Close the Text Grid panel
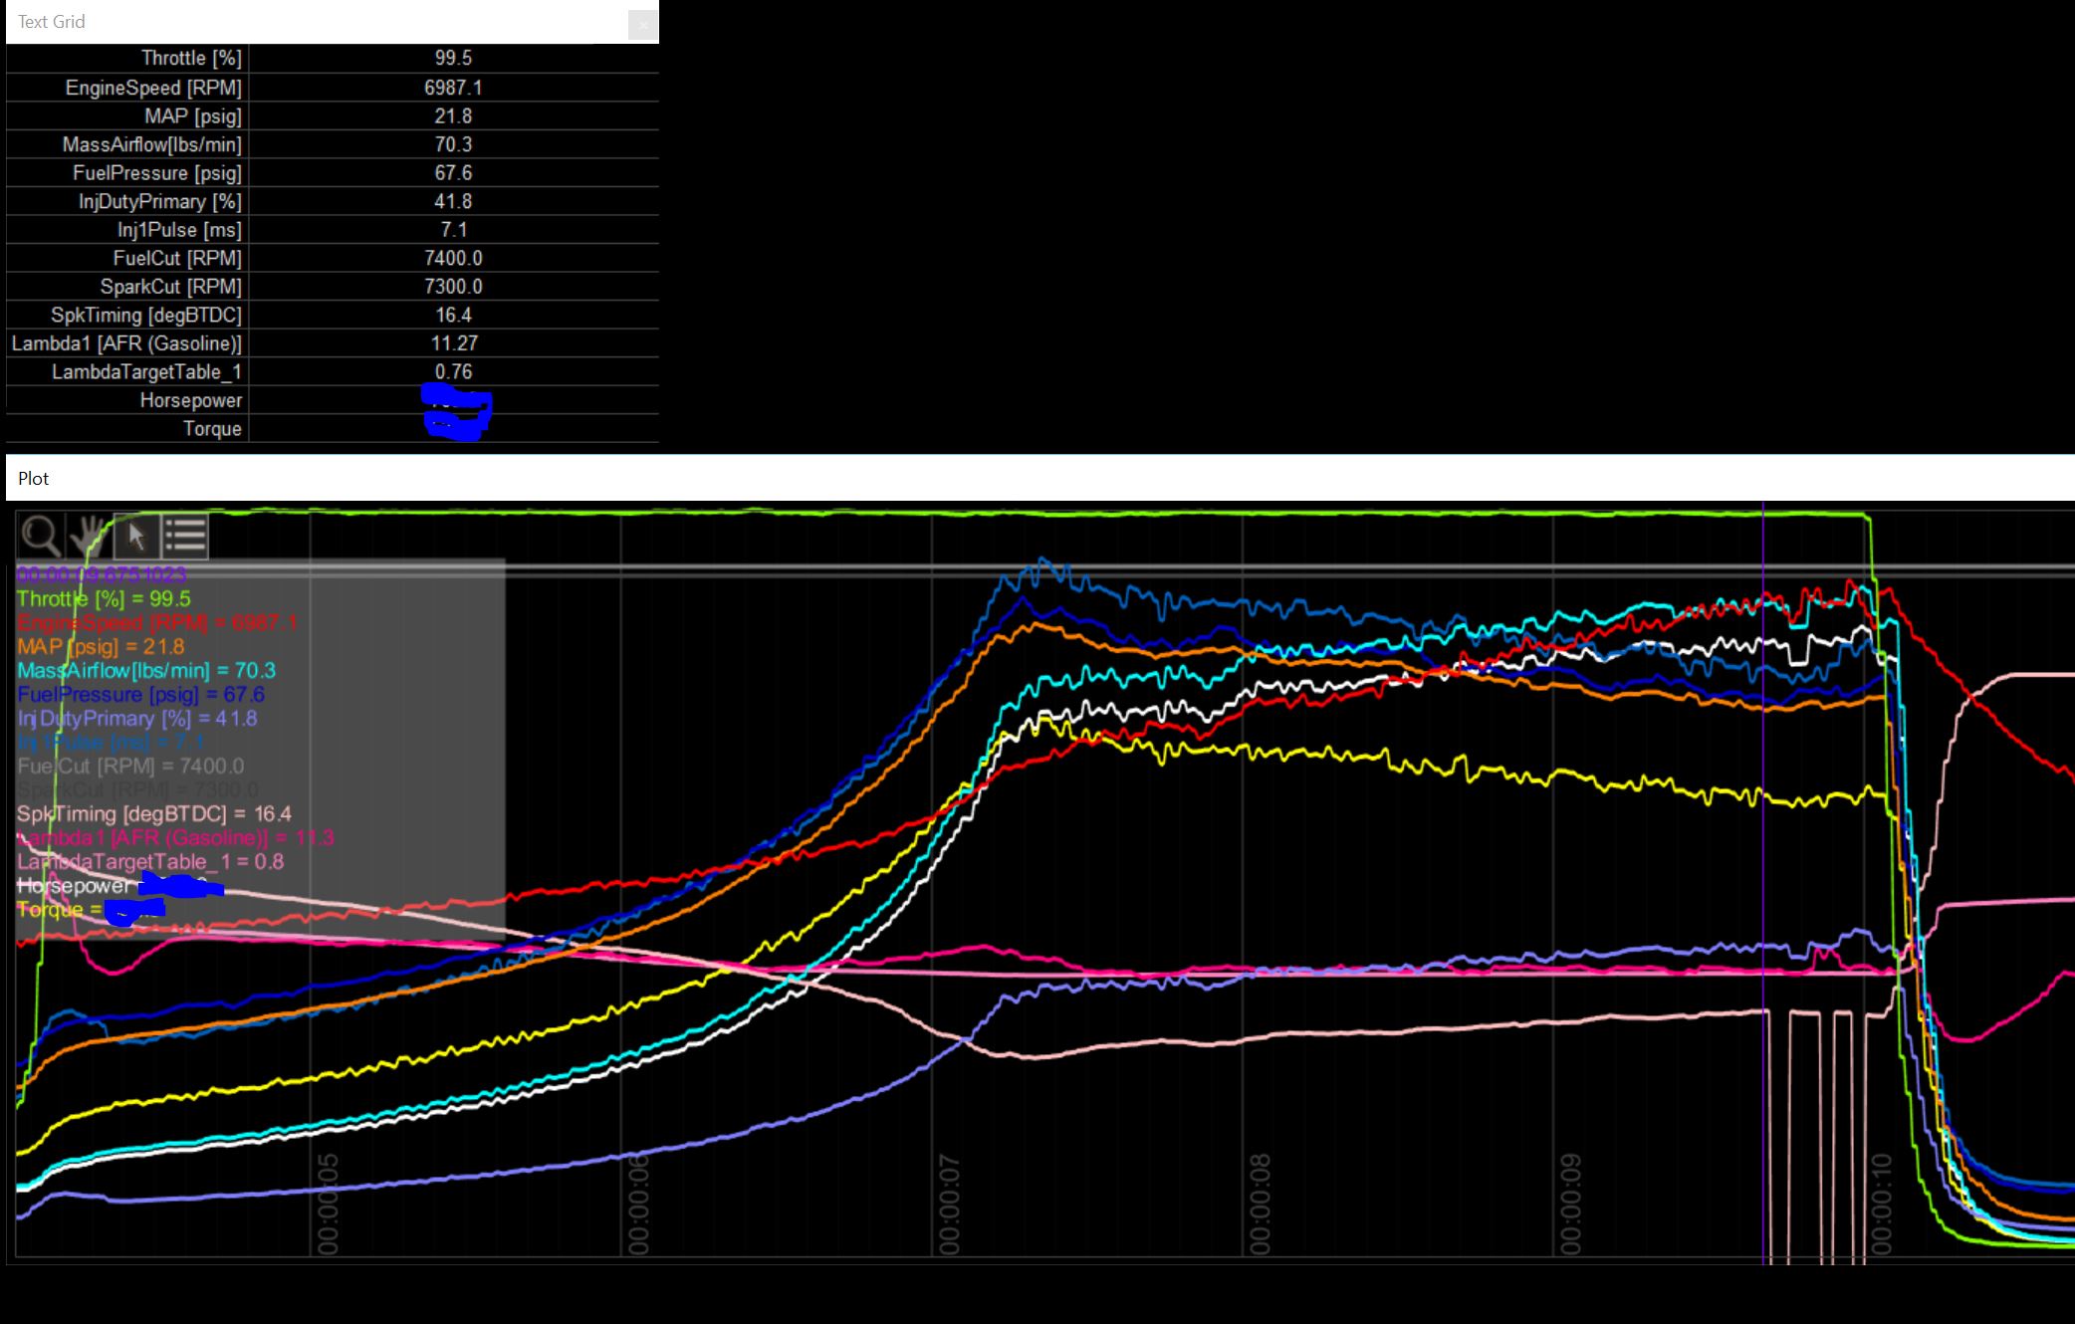The width and height of the screenshot is (2075, 1324). 642,25
